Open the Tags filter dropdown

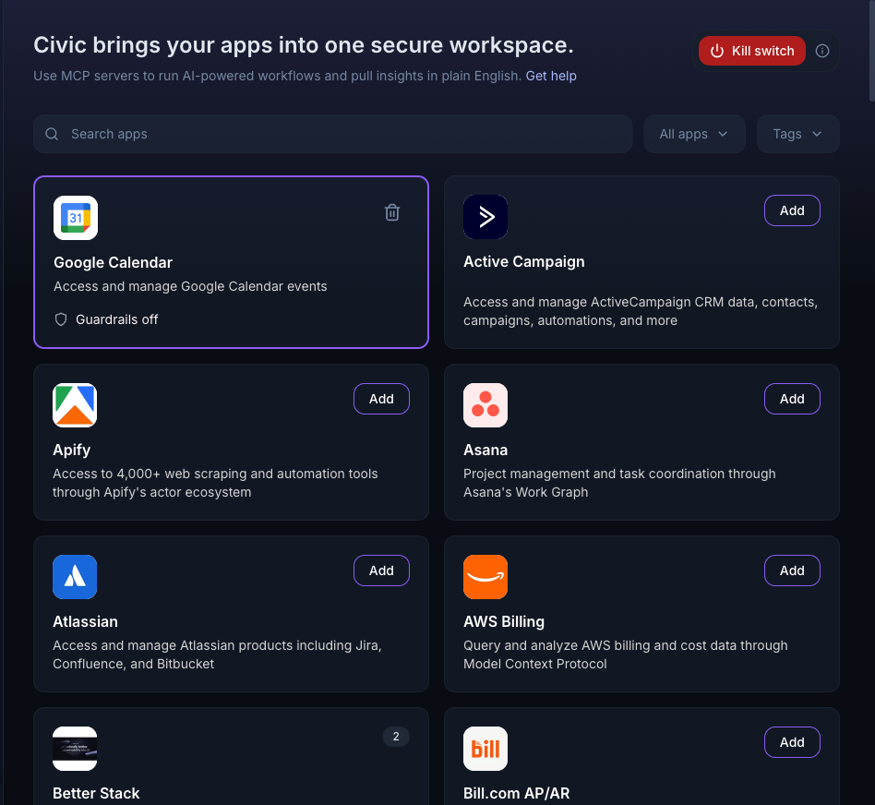(x=797, y=134)
